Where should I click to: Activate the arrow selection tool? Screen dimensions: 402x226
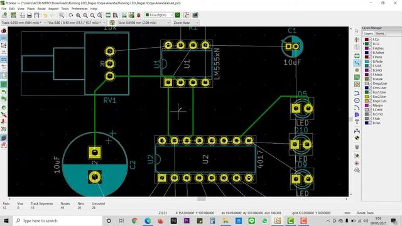tap(357, 31)
